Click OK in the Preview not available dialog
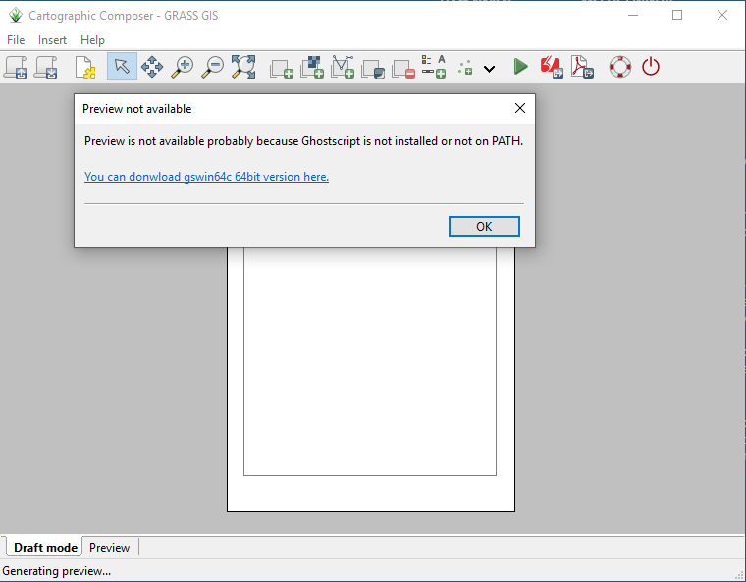Image resolution: width=746 pixels, height=582 pixels. (484, 226)
